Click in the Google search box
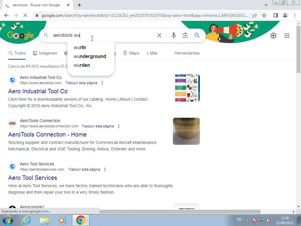This screenshot has height=226, width=301. [104, 35]
